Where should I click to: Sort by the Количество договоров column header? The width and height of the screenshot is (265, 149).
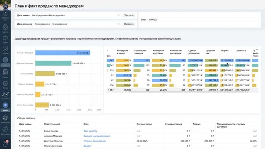click(x=176, y=52)
